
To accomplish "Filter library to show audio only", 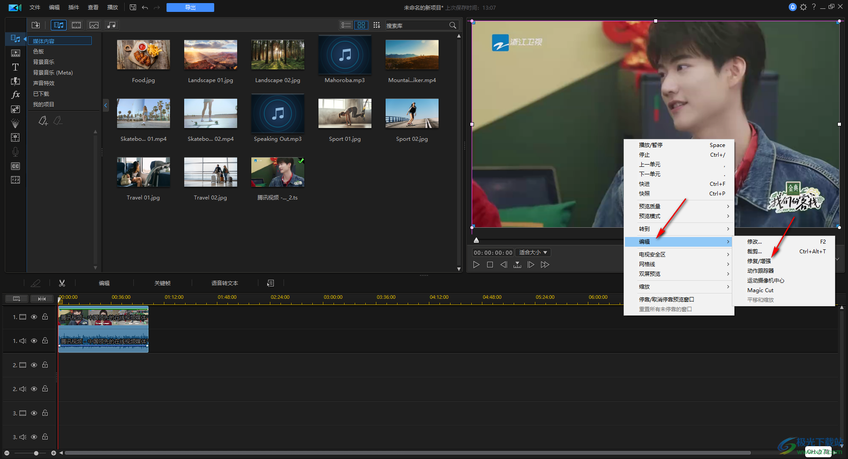I will (111, 25).
